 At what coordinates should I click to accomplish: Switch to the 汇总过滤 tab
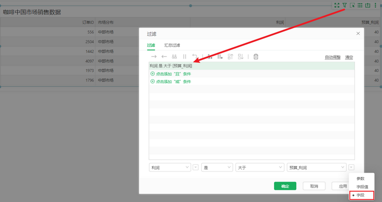[172, 45]
